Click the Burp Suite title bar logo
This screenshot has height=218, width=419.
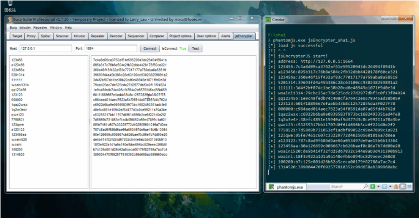[10, 19]
